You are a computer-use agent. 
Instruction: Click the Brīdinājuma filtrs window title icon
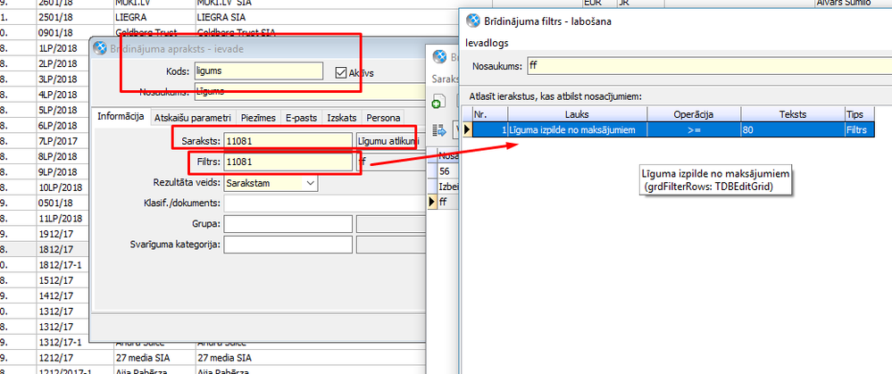click(x=473, y=21)
